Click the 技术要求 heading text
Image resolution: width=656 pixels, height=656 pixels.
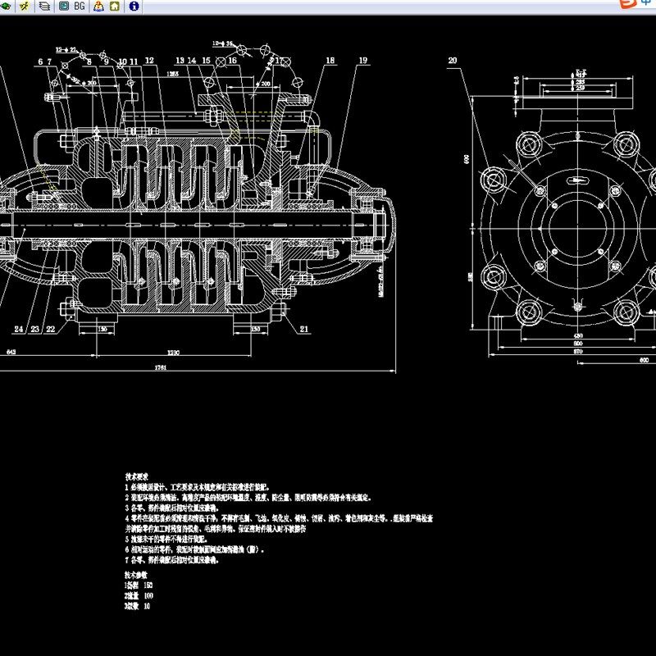click(136, 472)
